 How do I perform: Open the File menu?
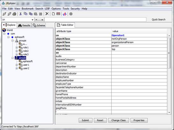click(x=4, y=9)
